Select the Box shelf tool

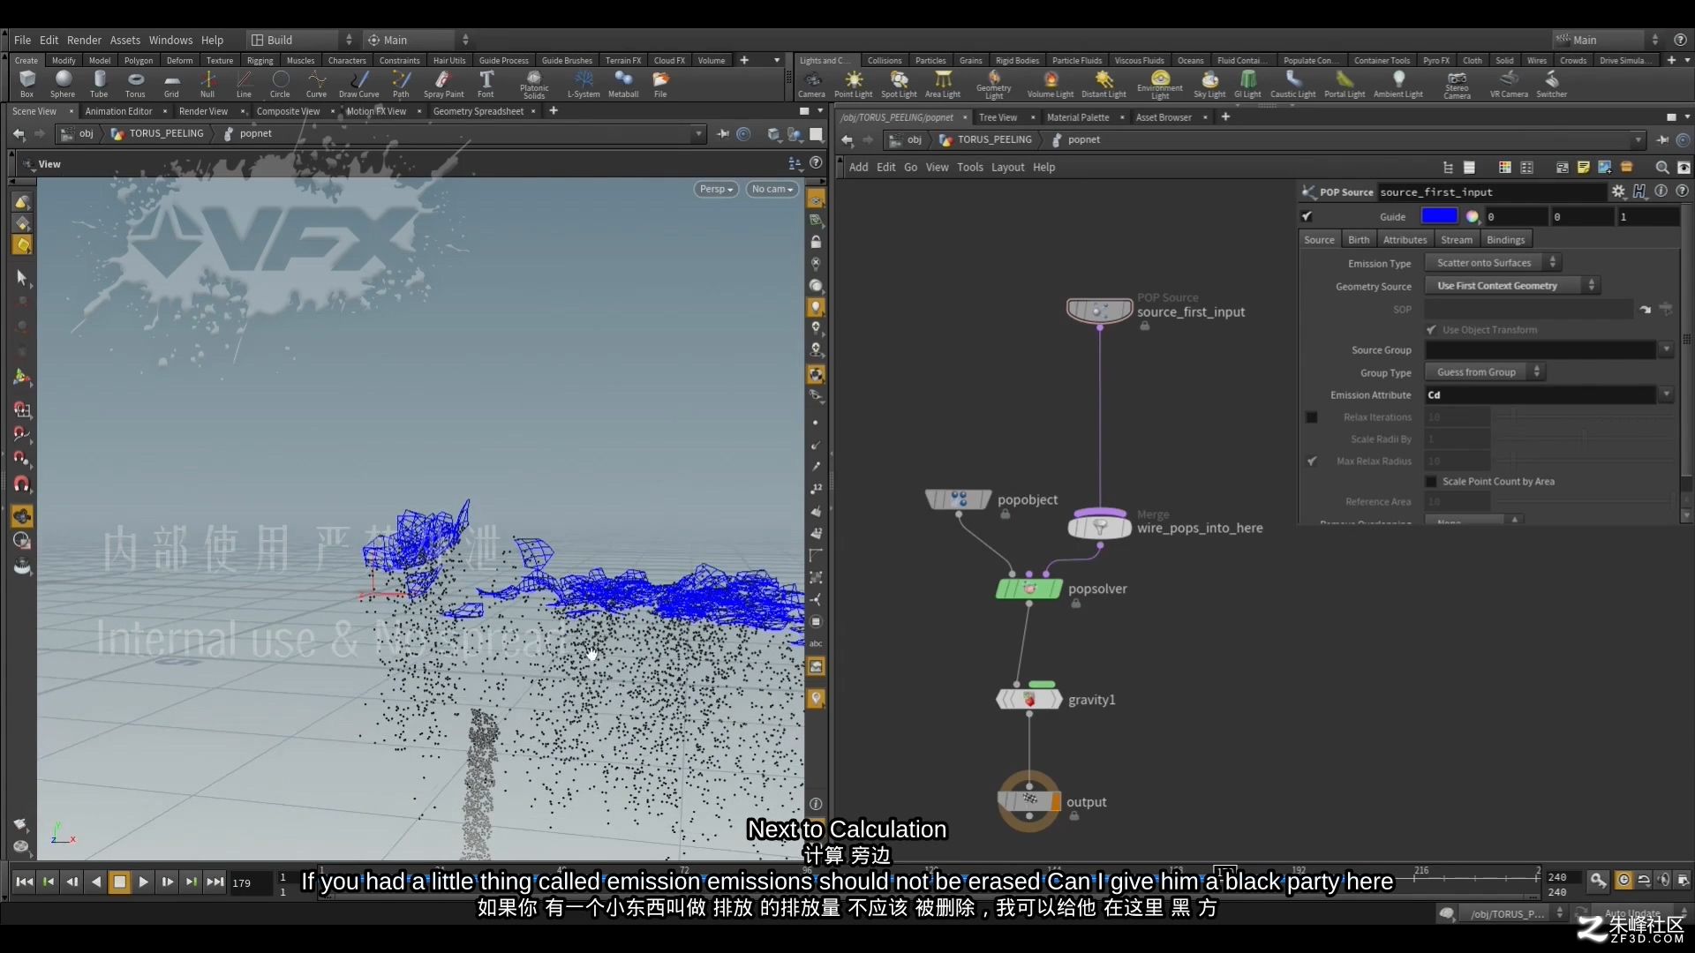tap(27, 84)
